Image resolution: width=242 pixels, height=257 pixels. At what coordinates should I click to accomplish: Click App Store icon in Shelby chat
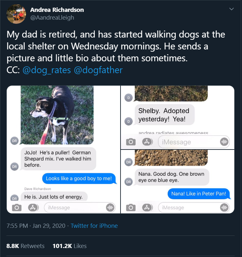point(148,142)
